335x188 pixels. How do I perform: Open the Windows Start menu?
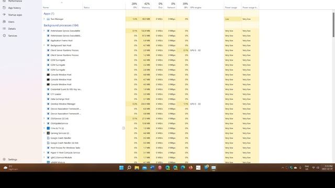click(121, 168)
